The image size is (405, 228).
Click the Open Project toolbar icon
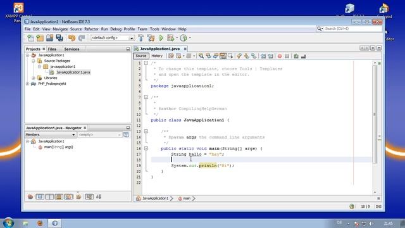pos(49,38)
